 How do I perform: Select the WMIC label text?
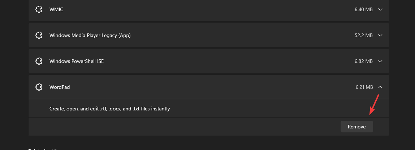tap(56, 9)
